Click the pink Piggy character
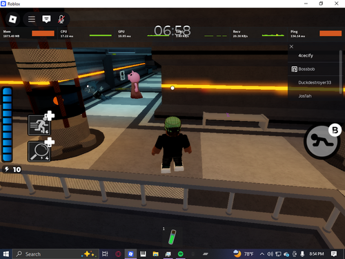Image resolution: width=345 pixels, height=259 pixels. 135,84
